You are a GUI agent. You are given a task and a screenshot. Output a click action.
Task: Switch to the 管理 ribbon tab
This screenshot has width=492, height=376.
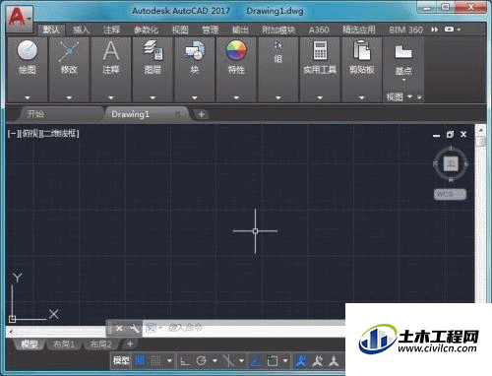211,30
